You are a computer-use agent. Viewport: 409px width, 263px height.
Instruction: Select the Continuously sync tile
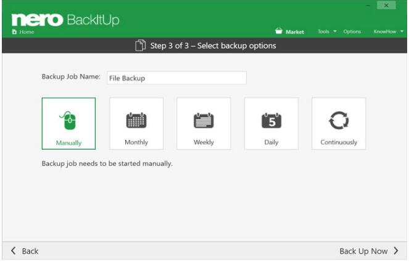point(339,123)
